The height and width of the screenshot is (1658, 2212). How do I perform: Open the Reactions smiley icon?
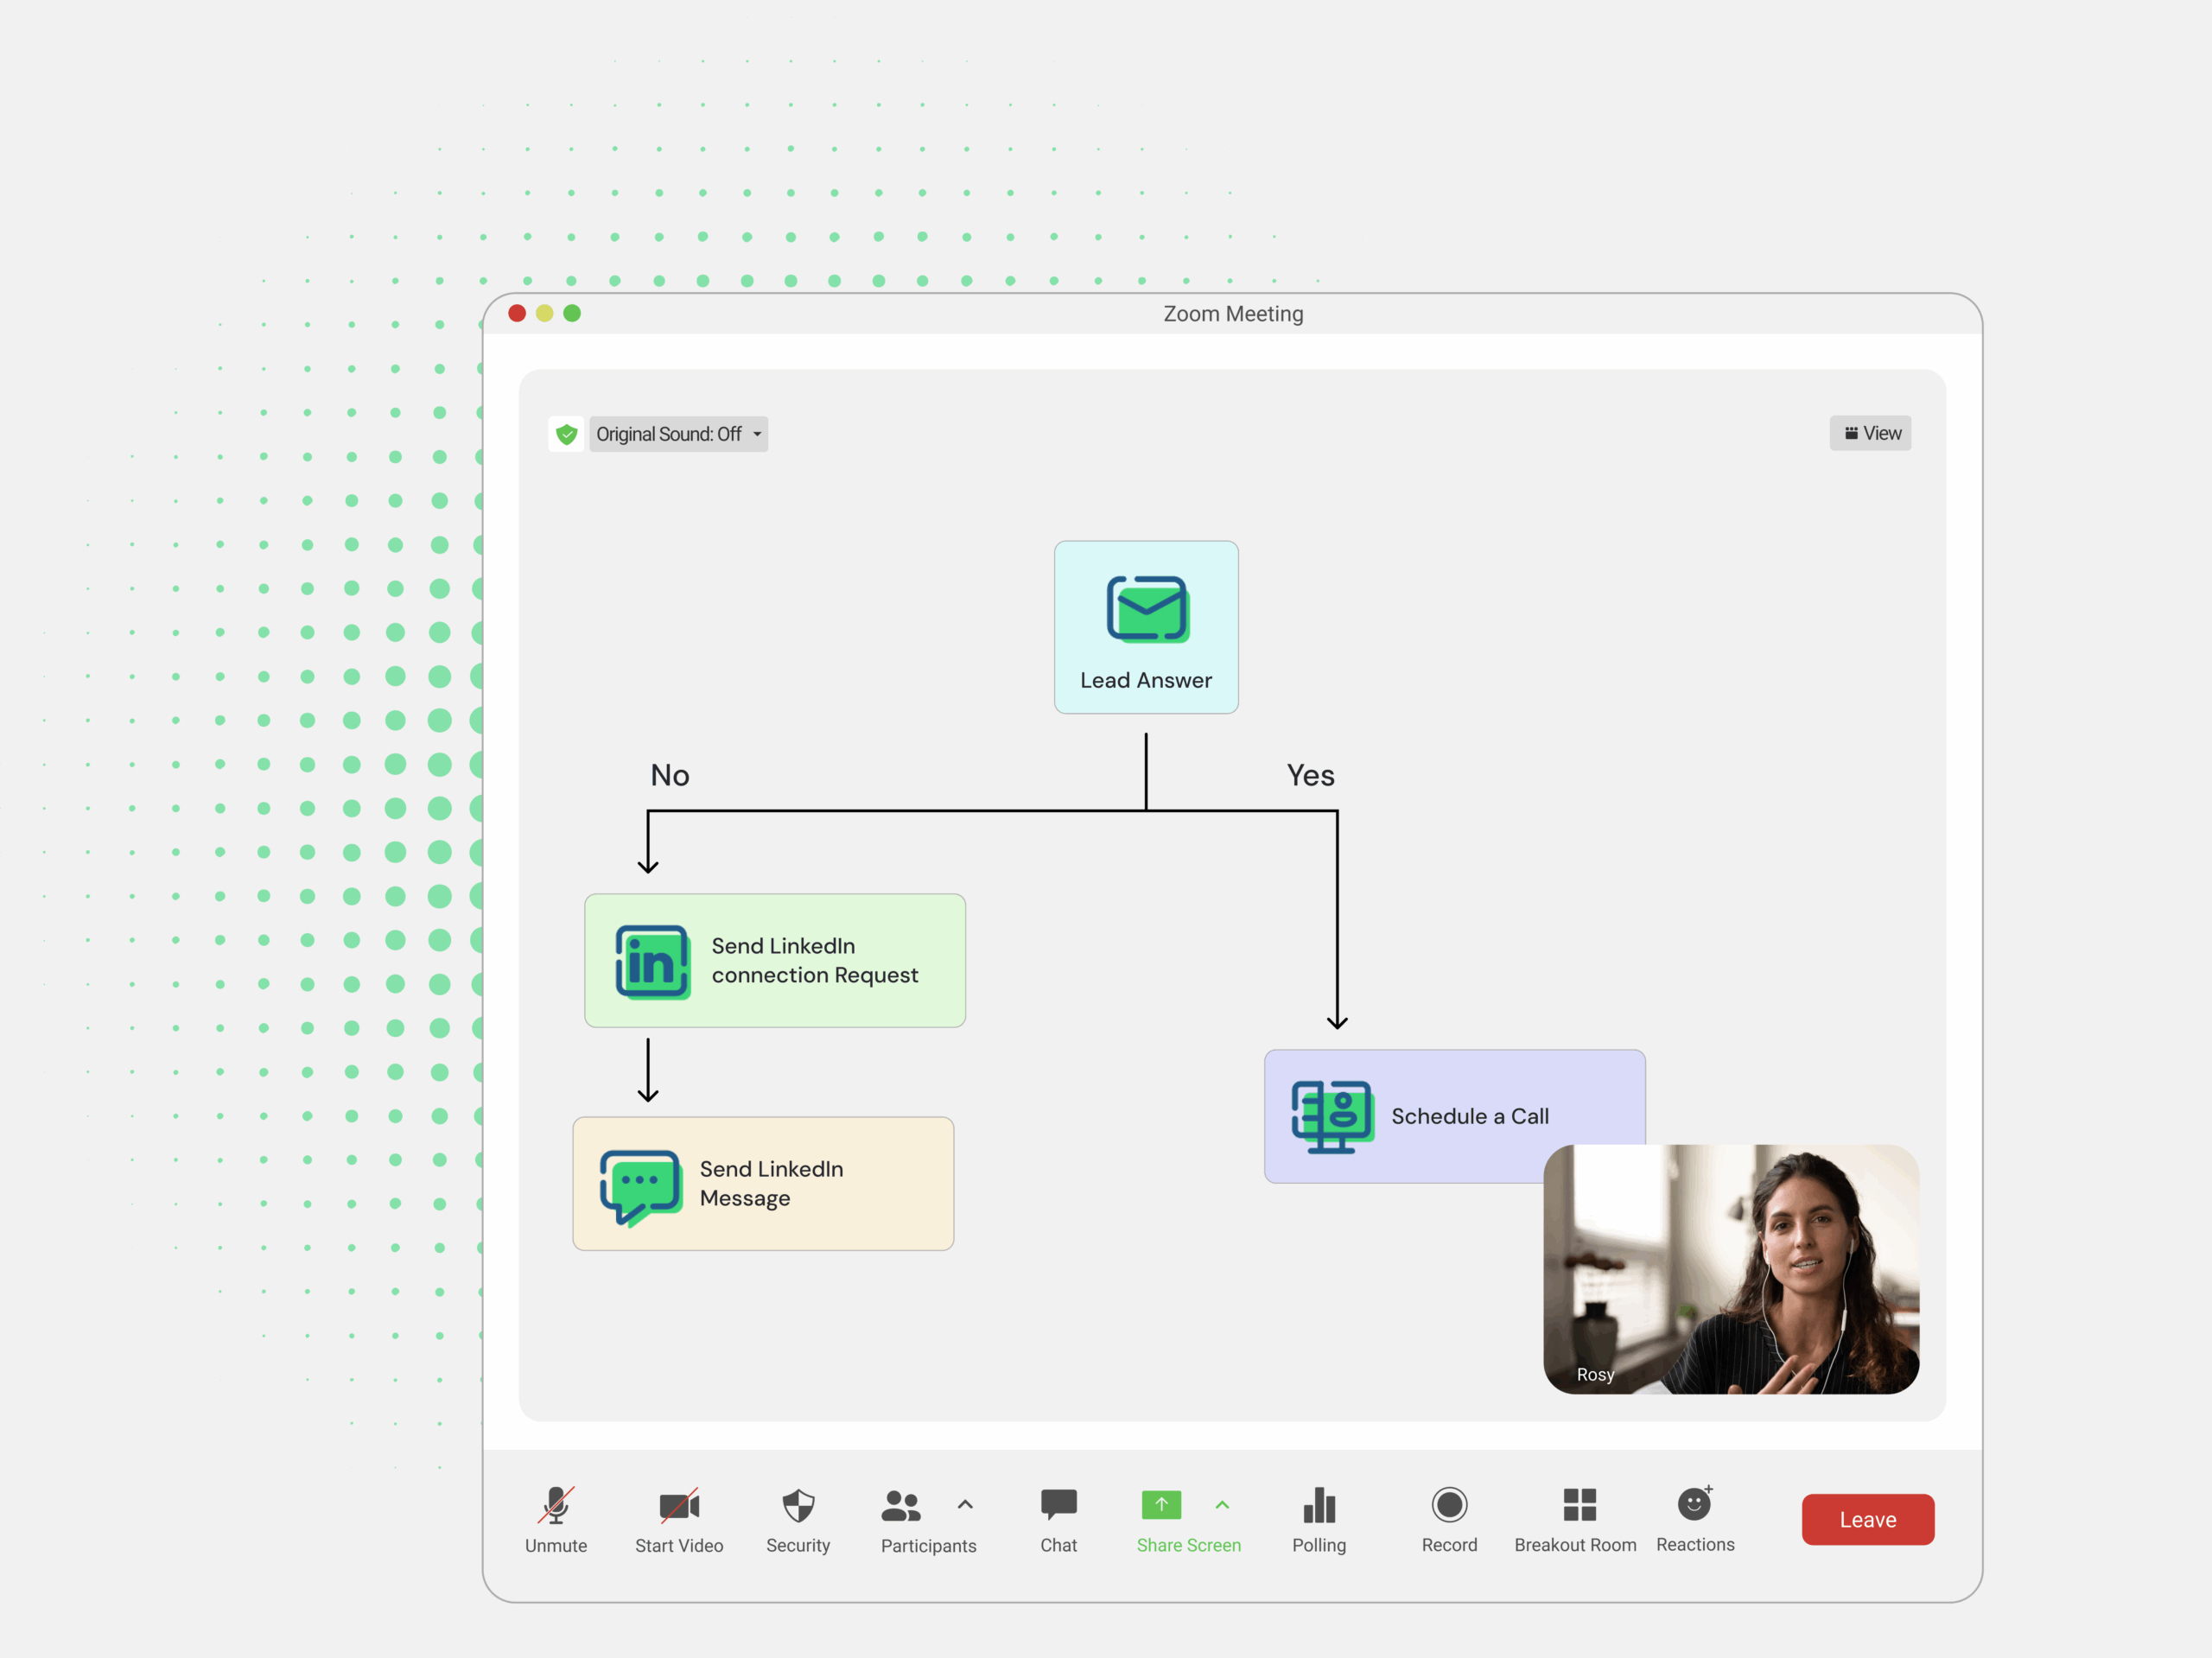click(1695, 1503)
